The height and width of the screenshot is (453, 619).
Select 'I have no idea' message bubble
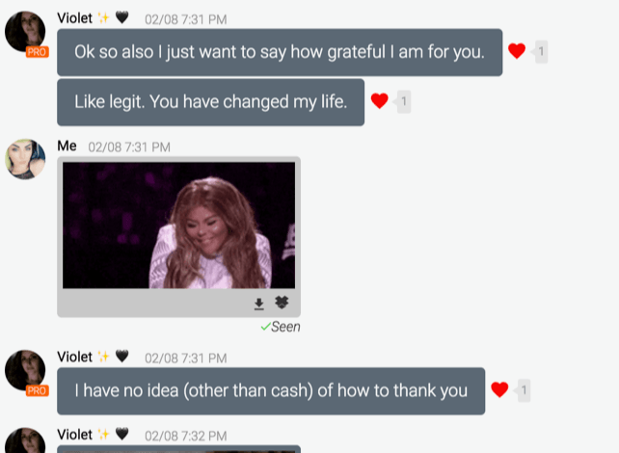[x=271, y=391]
